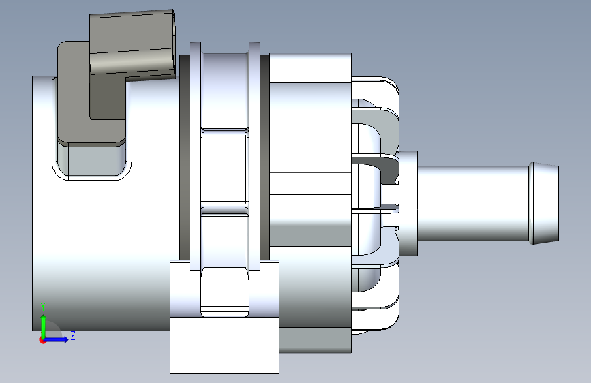This screenshot has height=383, width=591.
Task: Select the recessed pocket below the gray connector
Action: [91, 162]
